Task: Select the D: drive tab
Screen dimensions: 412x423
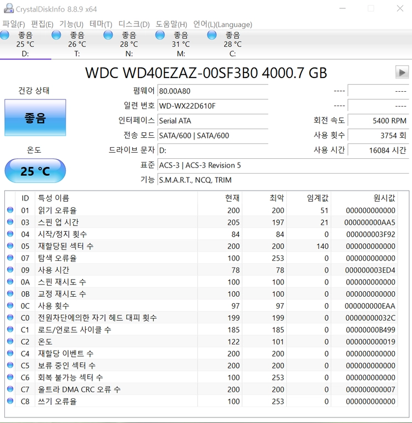Action: coord(25,44)
